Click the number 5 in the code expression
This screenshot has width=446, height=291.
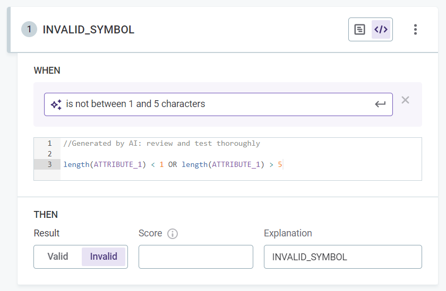(280, 164)
